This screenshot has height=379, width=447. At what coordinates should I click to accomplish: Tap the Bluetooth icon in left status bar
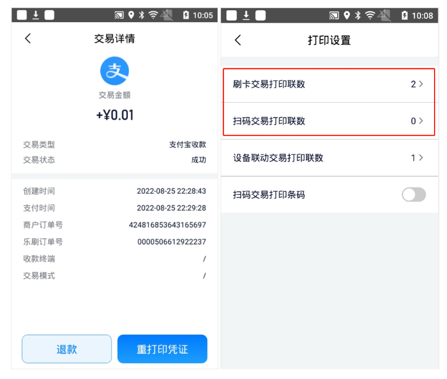pos(141,15)
